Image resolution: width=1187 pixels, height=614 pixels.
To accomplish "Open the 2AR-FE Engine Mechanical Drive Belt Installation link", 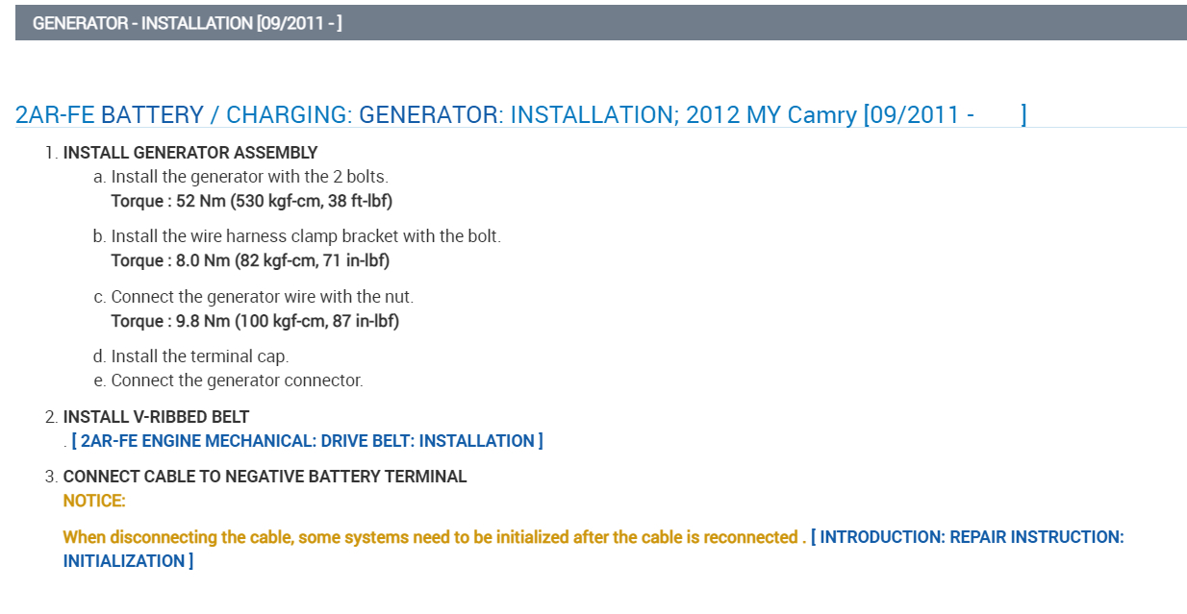I will (x=307, y=441).
